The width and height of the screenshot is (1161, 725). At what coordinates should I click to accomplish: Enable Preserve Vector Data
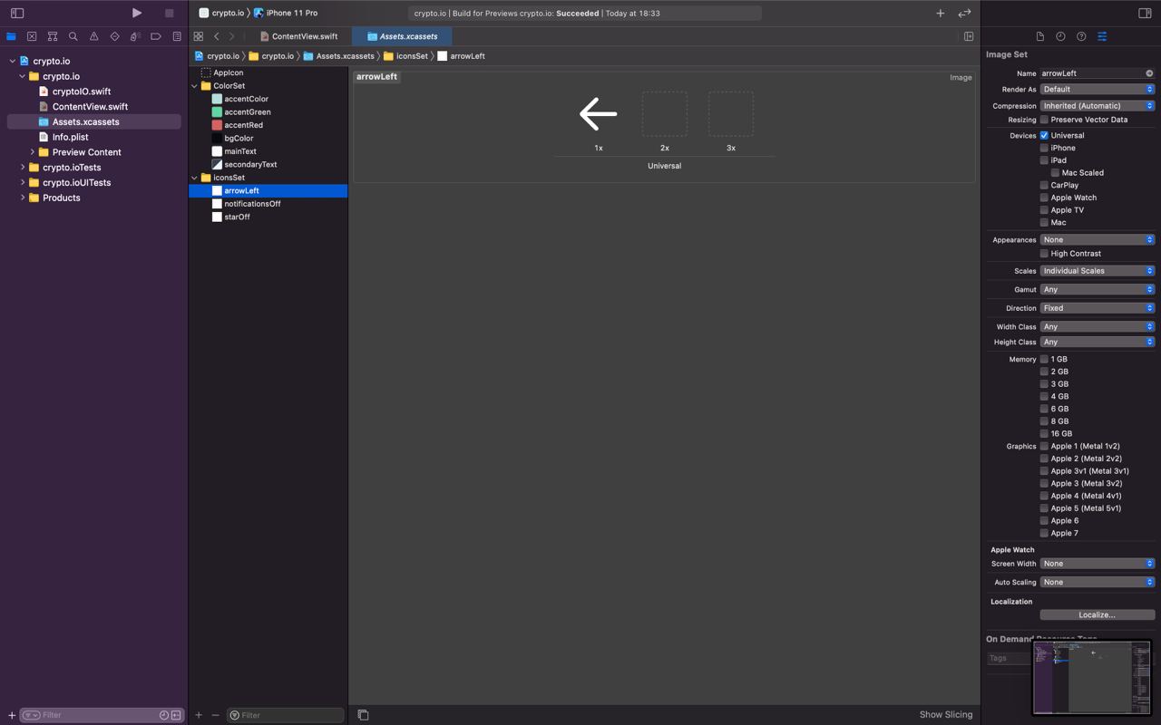click(1044, 120)
